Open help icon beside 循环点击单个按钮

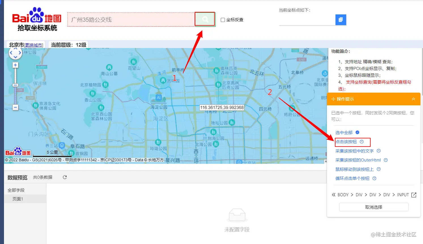pos(374,178)
